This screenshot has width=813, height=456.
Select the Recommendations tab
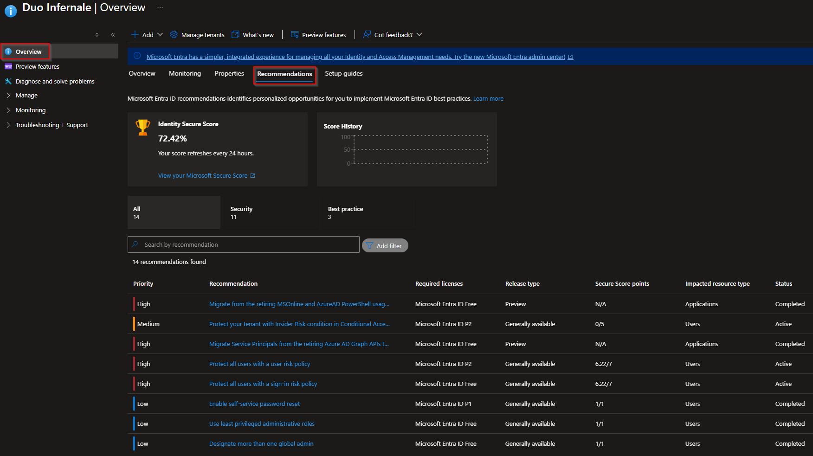pos(284,74)
